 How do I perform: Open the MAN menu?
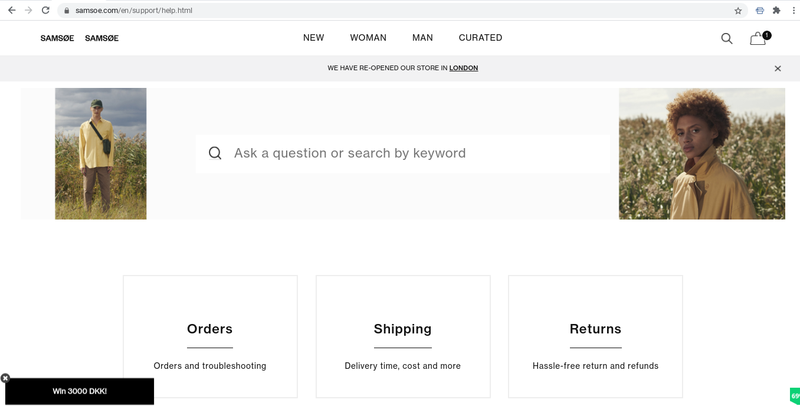[422, 38]
